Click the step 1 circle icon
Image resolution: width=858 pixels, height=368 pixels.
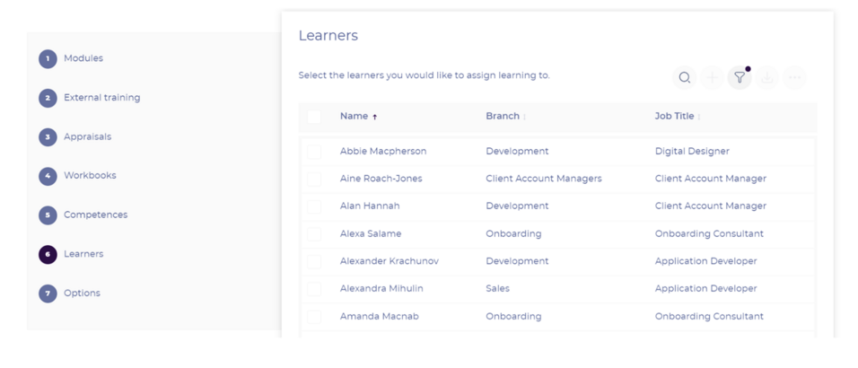(48, 59)
